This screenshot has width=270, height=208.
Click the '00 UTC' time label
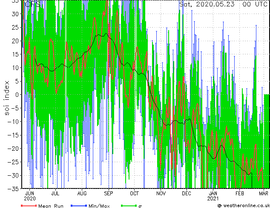point(255,4)
